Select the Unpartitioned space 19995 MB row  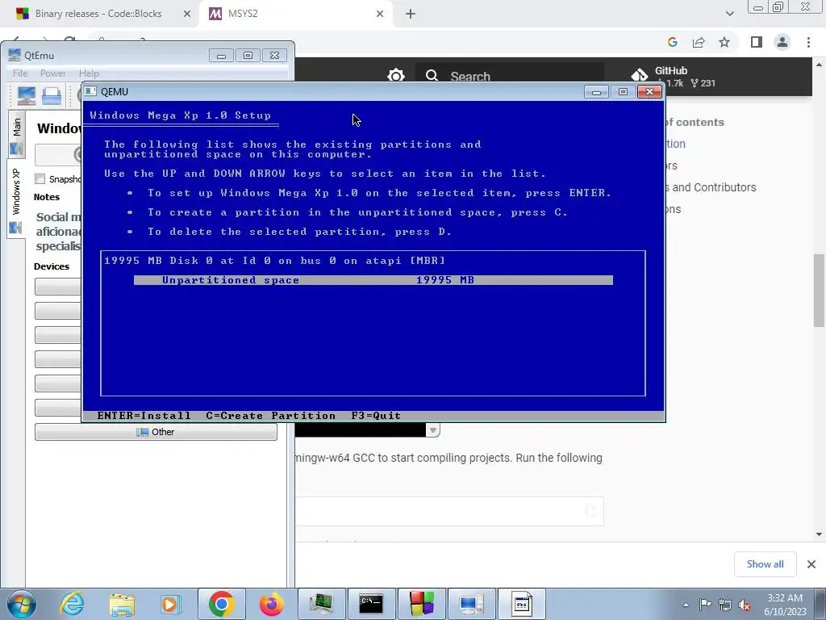pos(373,280)
